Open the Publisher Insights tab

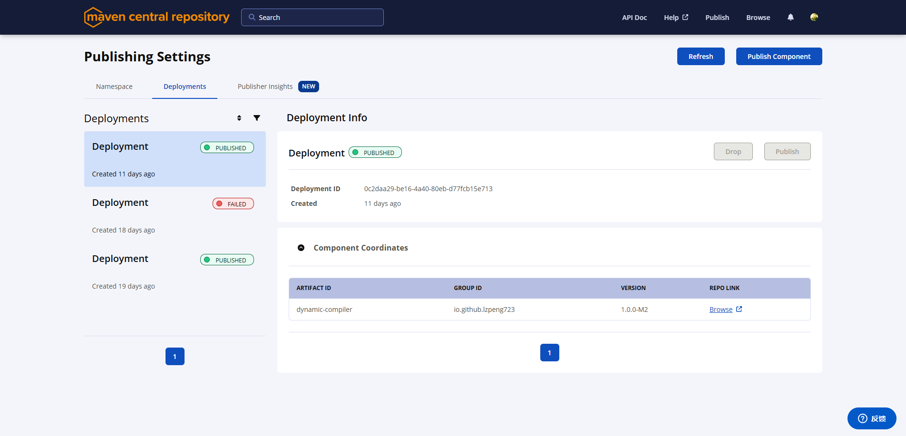click(x=265, y=87)
